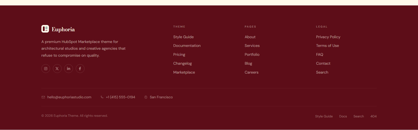The height and width of the screenshot is (130, 418).
Task: Click the Euphoria logo mark
Action: [x=45, y=29]
